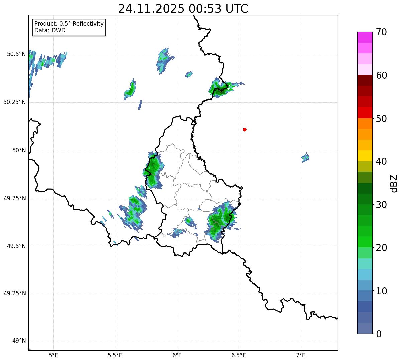Click the colorbar tick label 70
The height and width of the screenshot is (362, 402).
point(381,32)
